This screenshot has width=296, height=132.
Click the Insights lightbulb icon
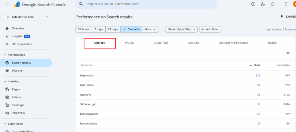(x=7, y=36)
